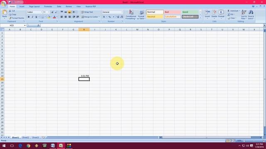Select the Sheet3 worksheet tab
Screen dimensions: 266x149
click(35, 137)
